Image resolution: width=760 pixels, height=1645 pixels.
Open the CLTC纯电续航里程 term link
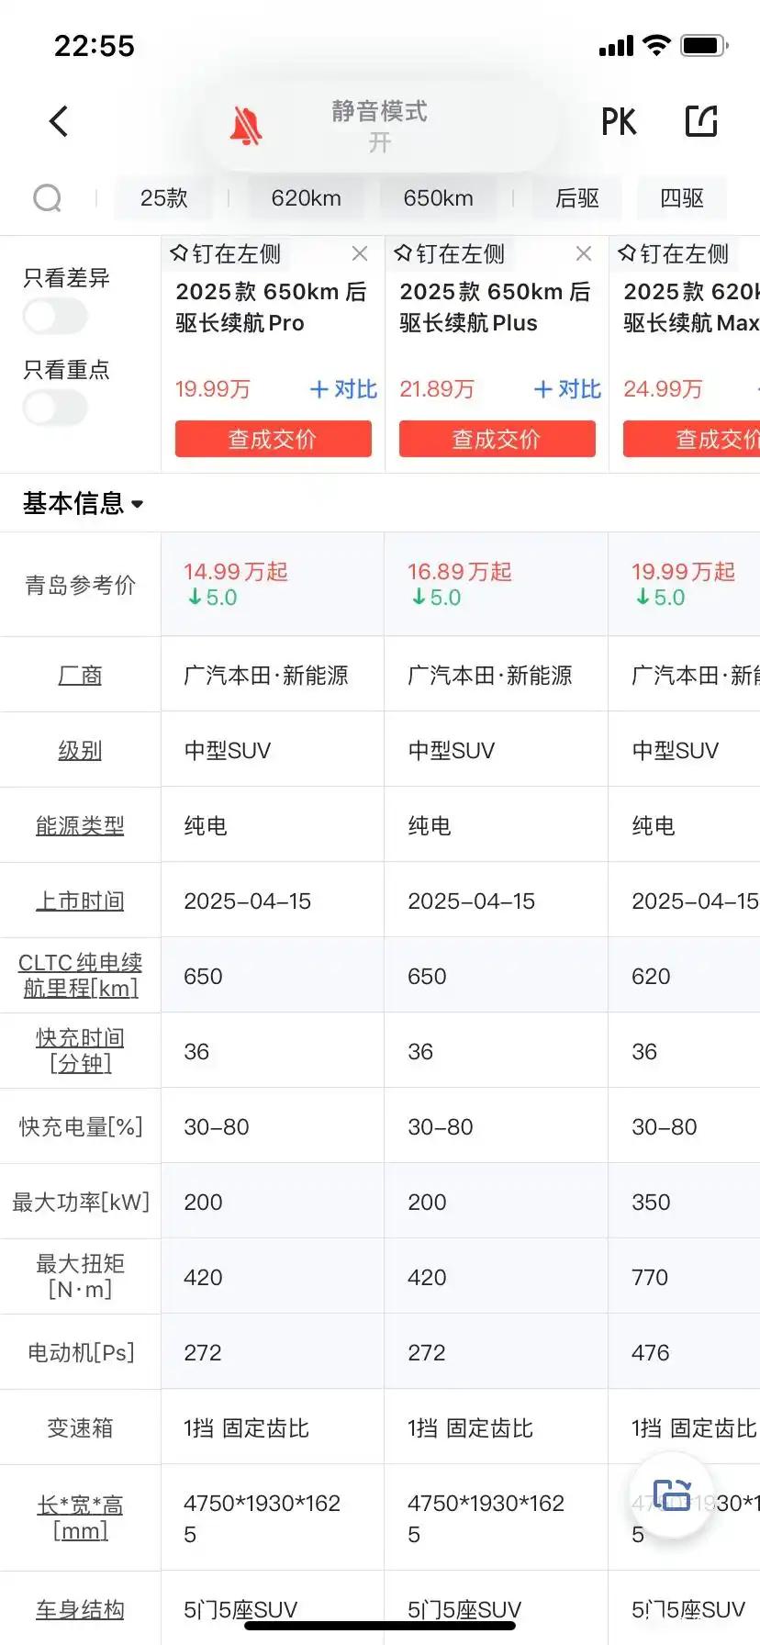(x=80, y=975)
